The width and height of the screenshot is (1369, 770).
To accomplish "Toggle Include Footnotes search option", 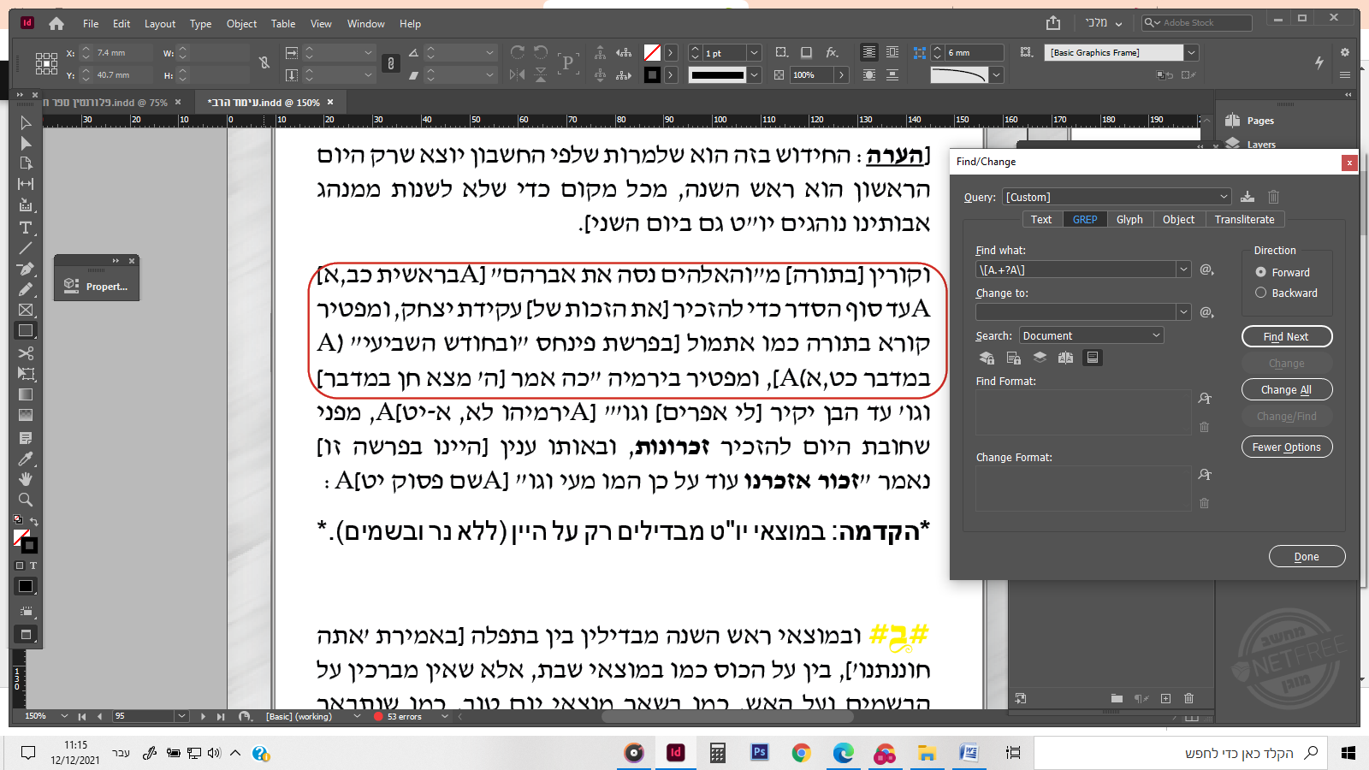I will point(1093,358).
